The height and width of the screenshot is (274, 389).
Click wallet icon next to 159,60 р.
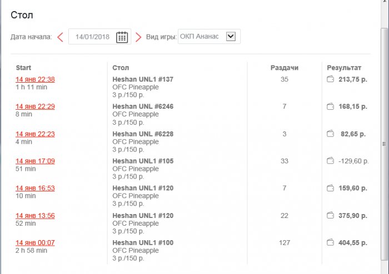[x=330, y=188]
